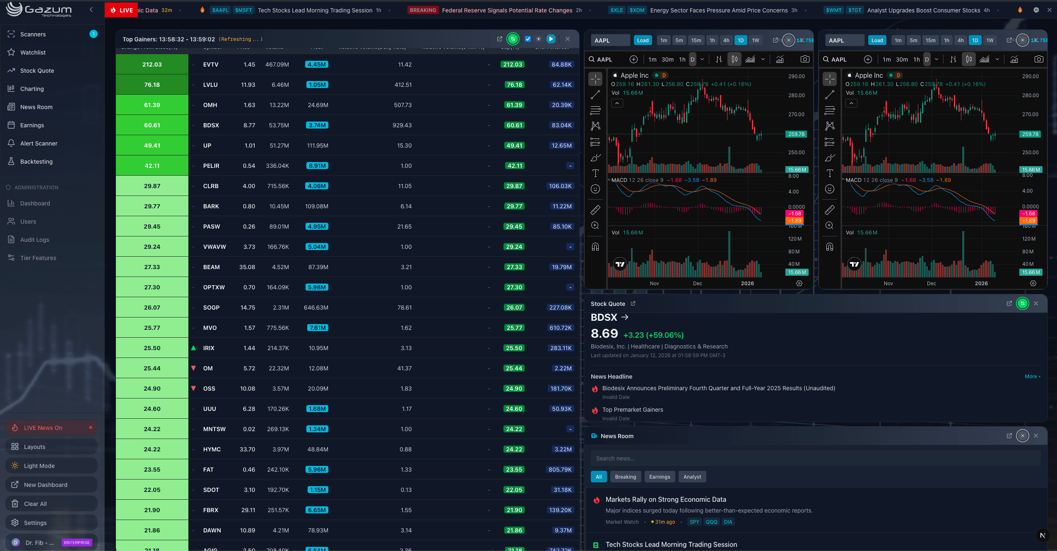This screenshot has height=551, width=1057.
Task: Open emoji sticker tool in left chart
Action: (x=595, y=189)
